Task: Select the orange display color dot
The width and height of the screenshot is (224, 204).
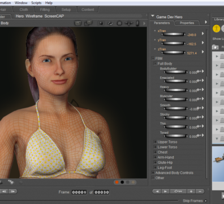Action: [117, 182]
